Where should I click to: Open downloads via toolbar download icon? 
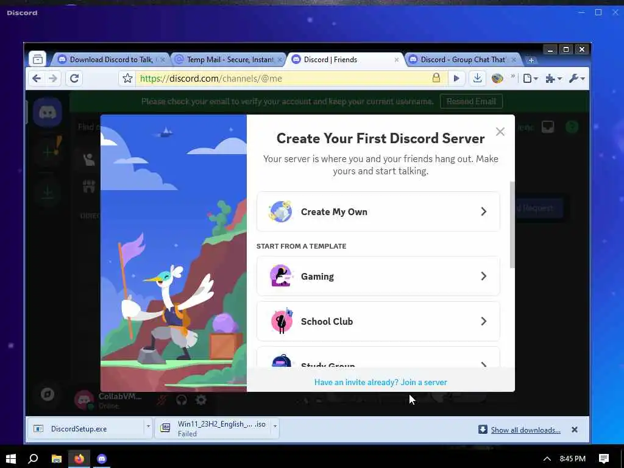click(477, 78)
